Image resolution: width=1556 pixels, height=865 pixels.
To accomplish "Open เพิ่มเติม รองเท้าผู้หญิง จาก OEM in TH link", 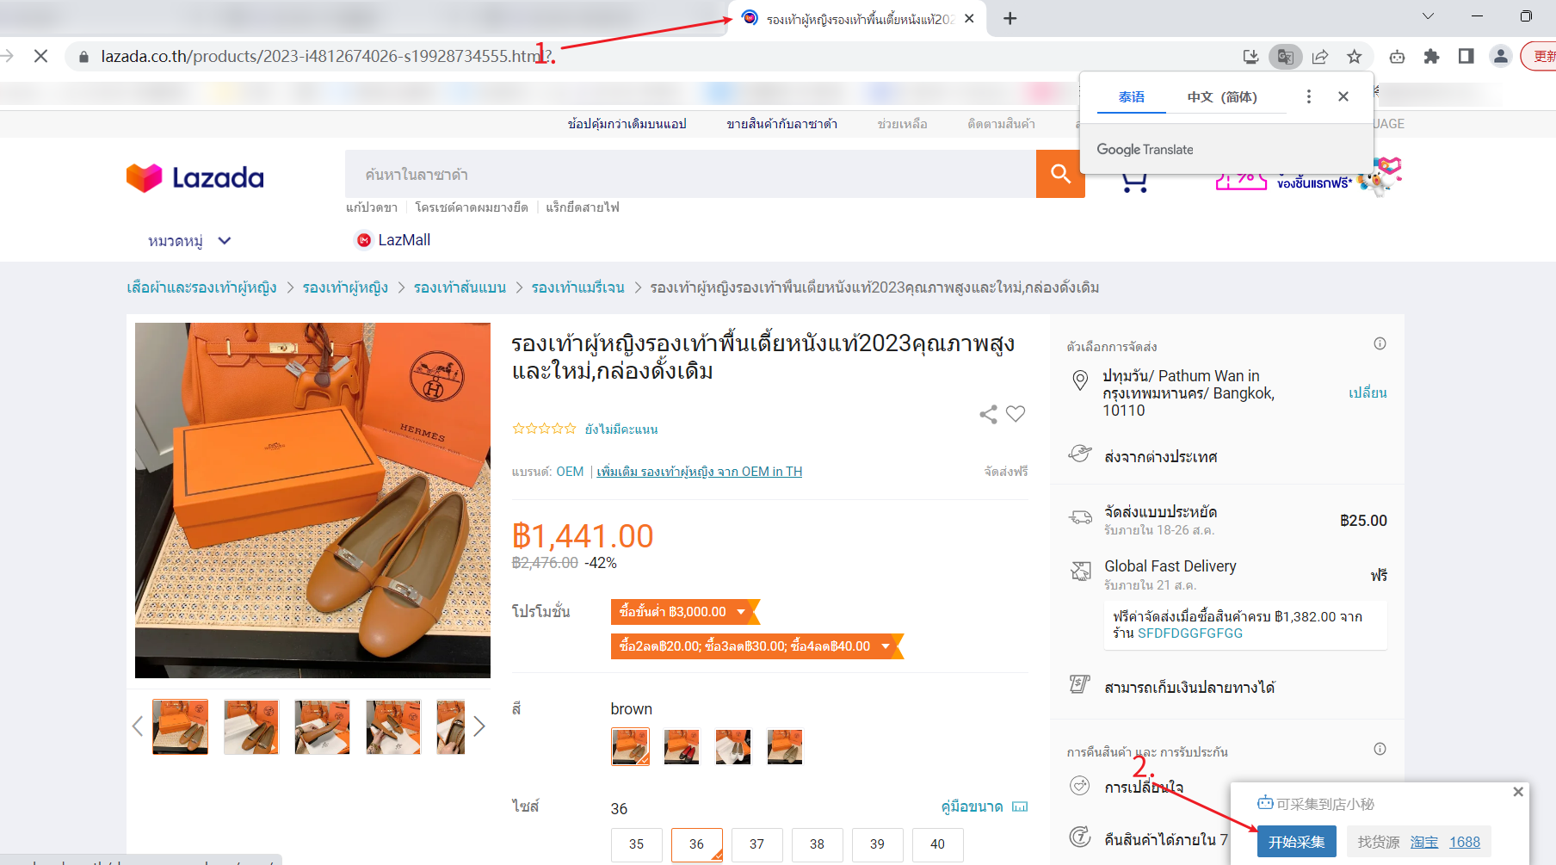I will pos(699,472).
